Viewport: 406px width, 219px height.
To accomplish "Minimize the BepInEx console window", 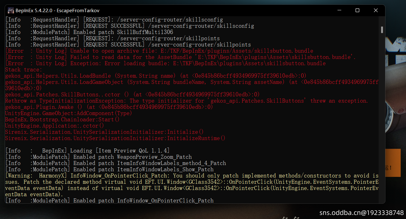I will point(340,10).
